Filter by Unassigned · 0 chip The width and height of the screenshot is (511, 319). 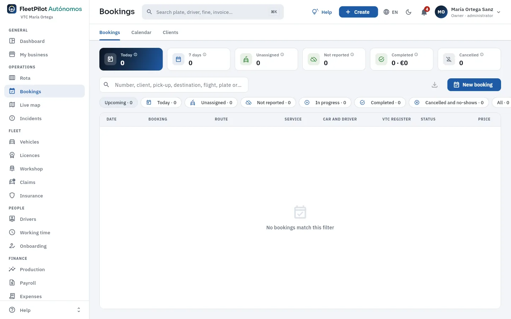[x=211, y=102]
